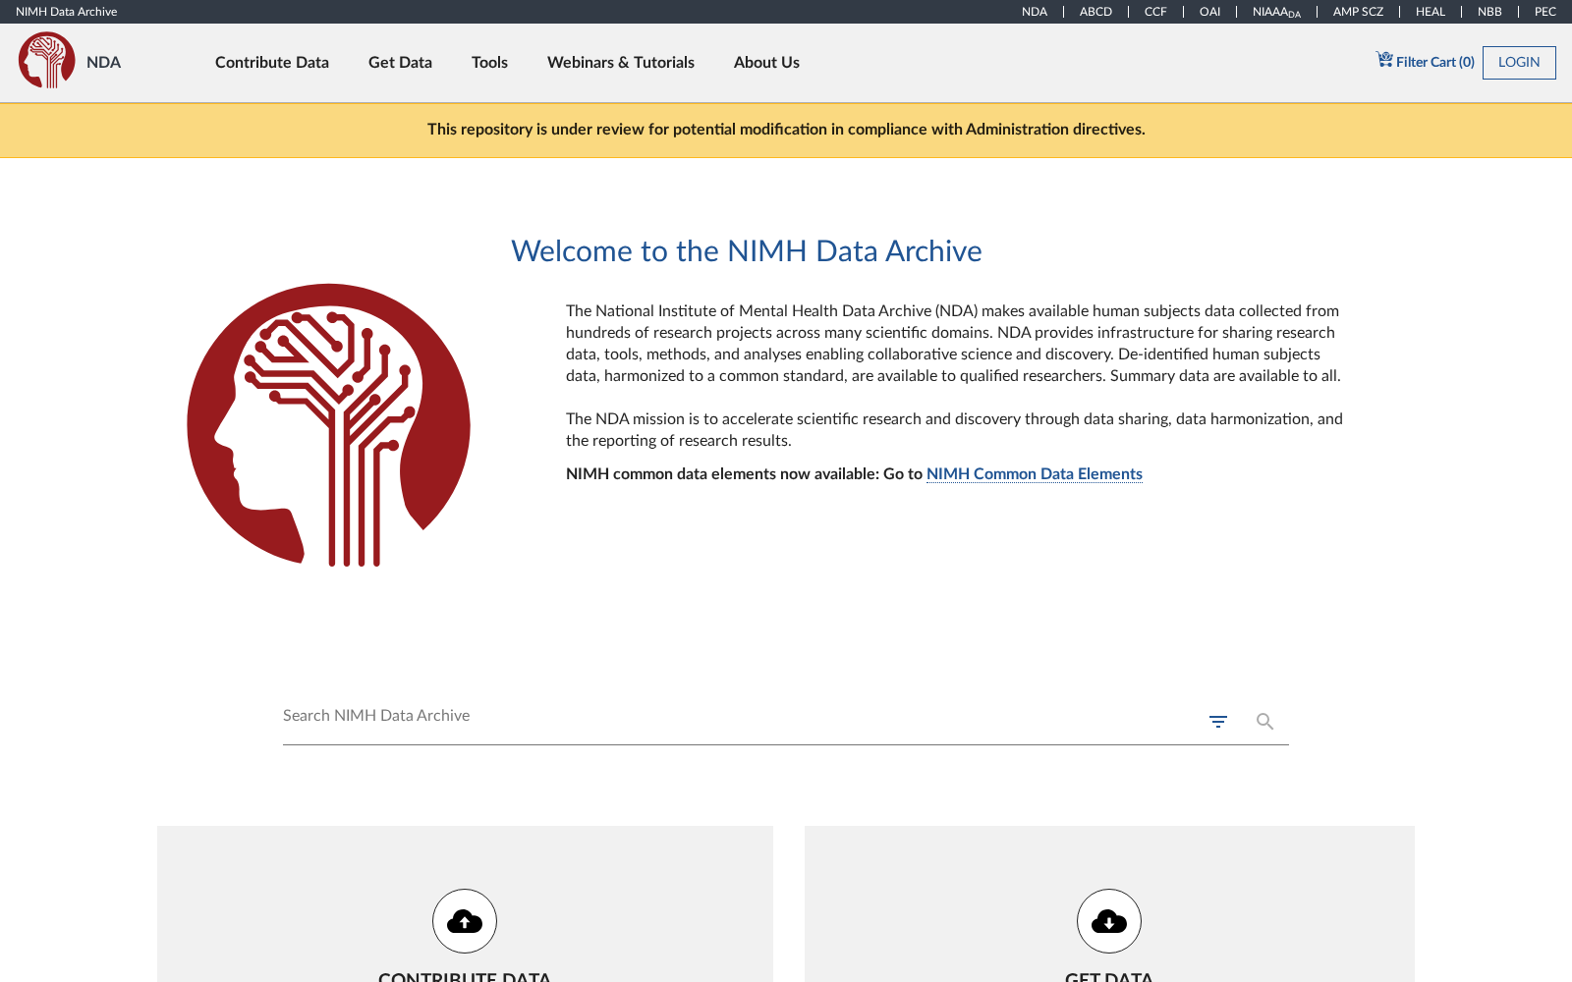Click the magnifying glass search icon
Screen dimensions: 1572x982
coord(1265,722)
